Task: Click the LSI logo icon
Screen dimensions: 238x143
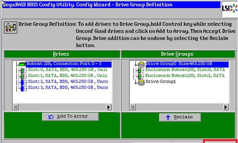Action: pos(230,8)
